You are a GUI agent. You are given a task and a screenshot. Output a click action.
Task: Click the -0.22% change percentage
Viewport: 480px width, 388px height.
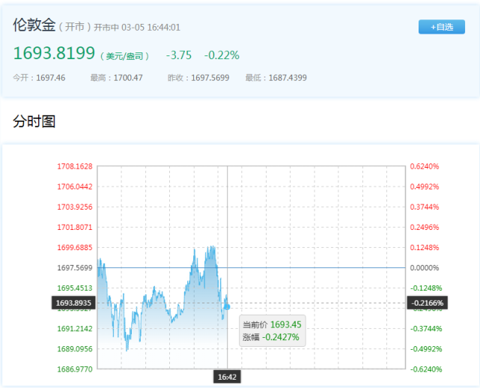click(222, 55)
